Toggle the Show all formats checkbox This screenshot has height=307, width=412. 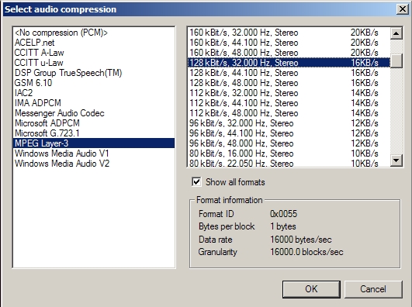tap(196, 181)
